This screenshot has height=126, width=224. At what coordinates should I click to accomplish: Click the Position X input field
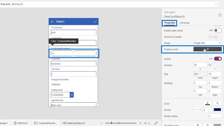coord(200,65)
